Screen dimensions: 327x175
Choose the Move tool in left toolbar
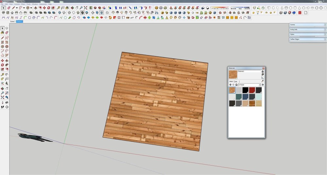tap(2, 61)
